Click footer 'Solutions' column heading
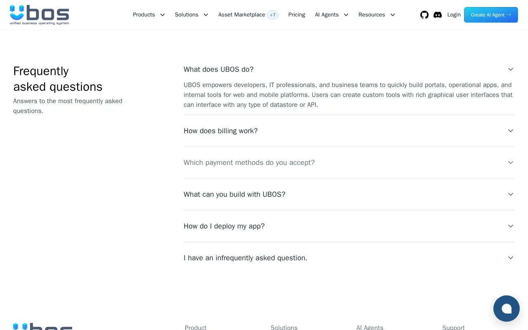The height and width of the screenshot is (330, 528). pos(284,328)
